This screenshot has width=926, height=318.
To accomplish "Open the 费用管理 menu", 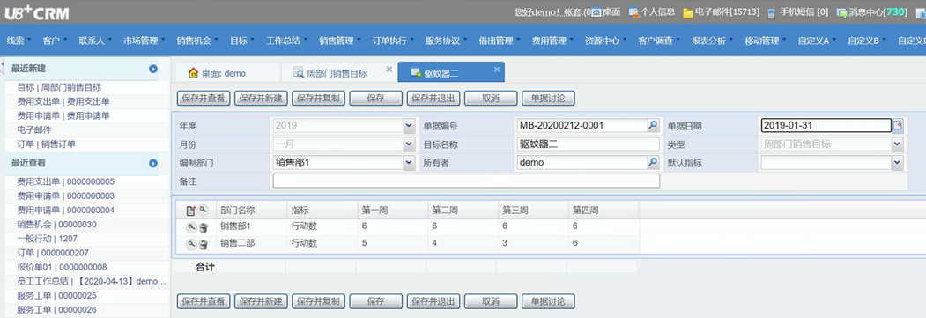I will point(552,41).
